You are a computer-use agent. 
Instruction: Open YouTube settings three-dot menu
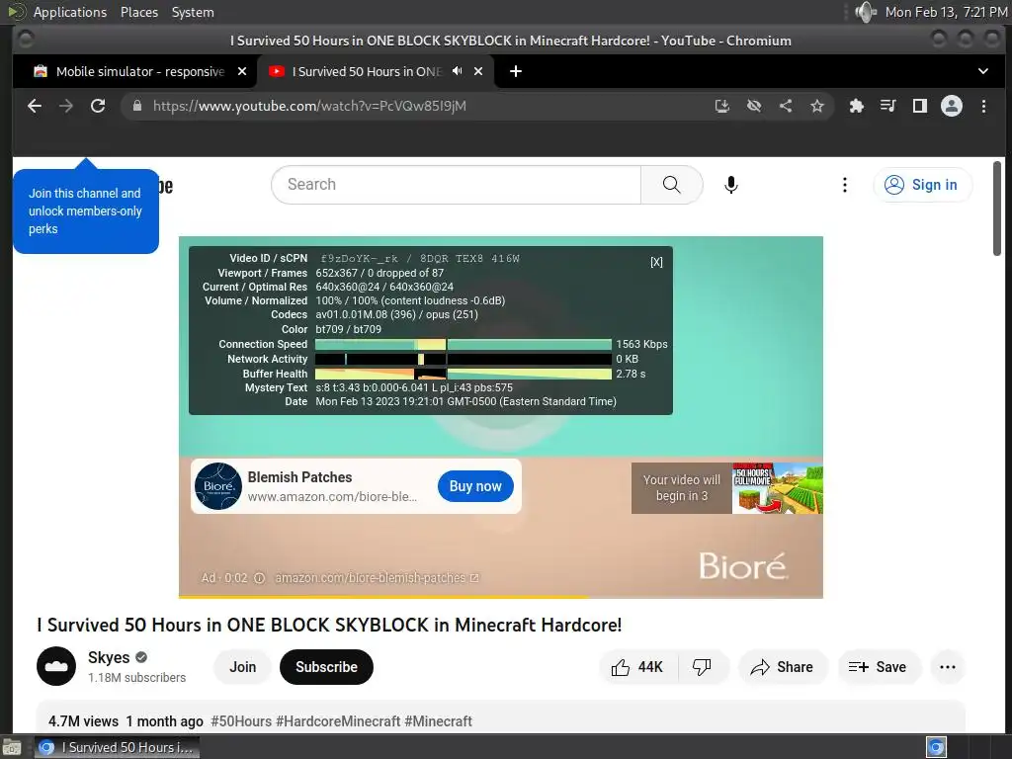click(844, 185)
